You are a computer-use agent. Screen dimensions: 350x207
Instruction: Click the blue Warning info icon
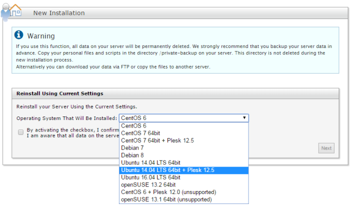19,35
